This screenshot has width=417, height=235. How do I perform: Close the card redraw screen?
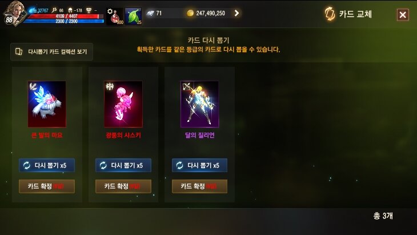(x=403, y=15)
